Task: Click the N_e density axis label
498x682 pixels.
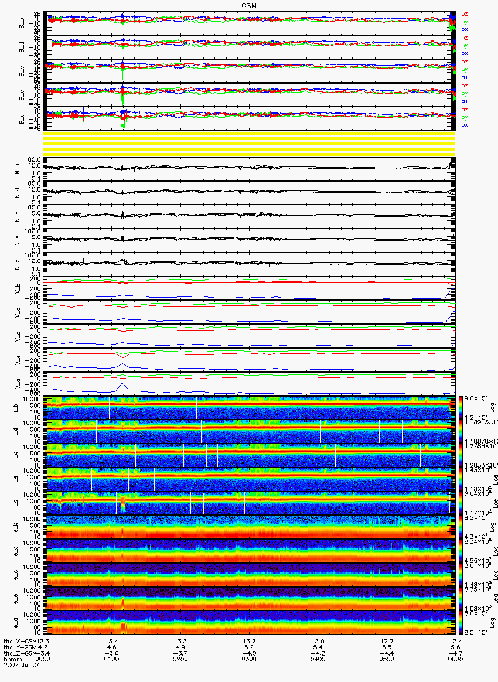Action: click(x=18, y=241)
